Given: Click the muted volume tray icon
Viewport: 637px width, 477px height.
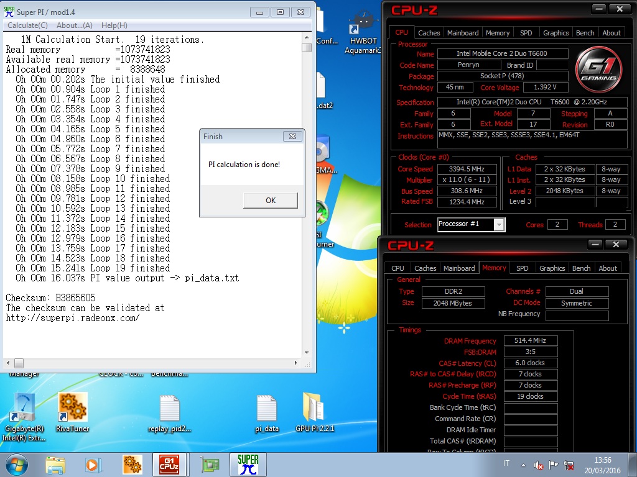Looking at the screenshot, I should click(539, 466).
